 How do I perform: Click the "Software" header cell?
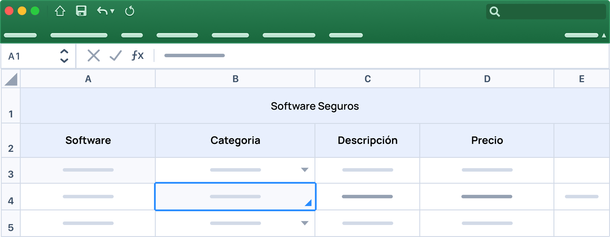coord(88,141)
